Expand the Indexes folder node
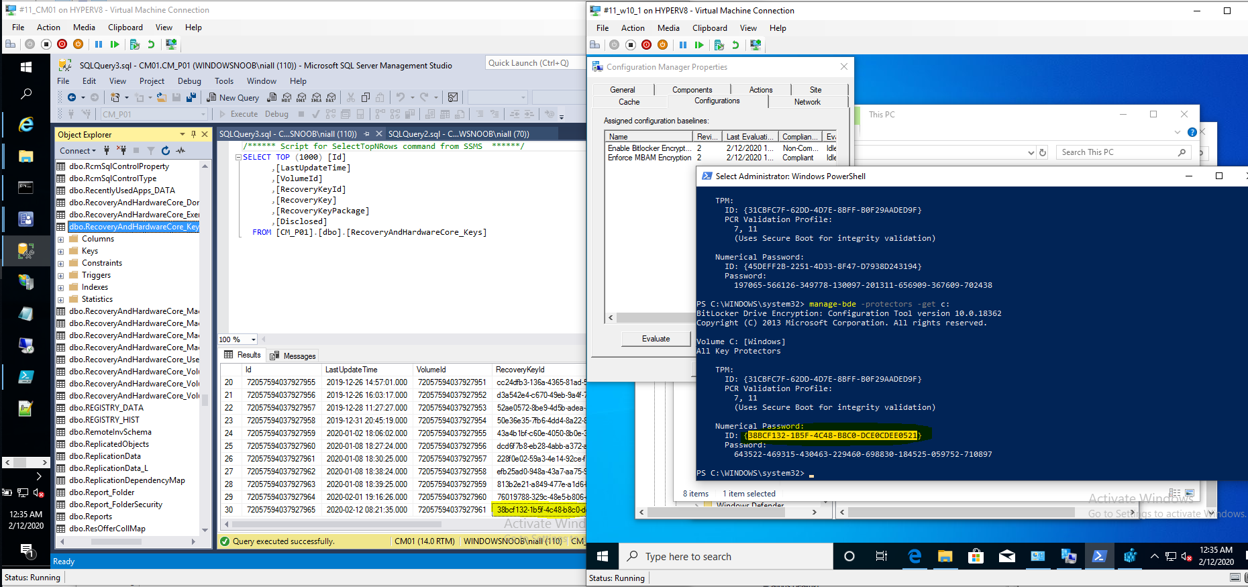Viewport: 1248px width, 587px height. tap(60, 288)
